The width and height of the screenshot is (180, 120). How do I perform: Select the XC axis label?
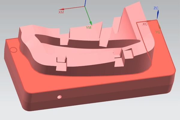(145, 24)
